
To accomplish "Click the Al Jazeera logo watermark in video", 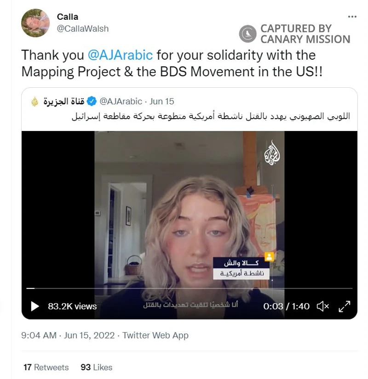I will [x=272, y=153].
